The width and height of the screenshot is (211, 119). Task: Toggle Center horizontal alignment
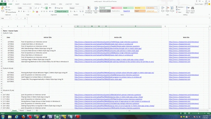(x=44, y=11)
